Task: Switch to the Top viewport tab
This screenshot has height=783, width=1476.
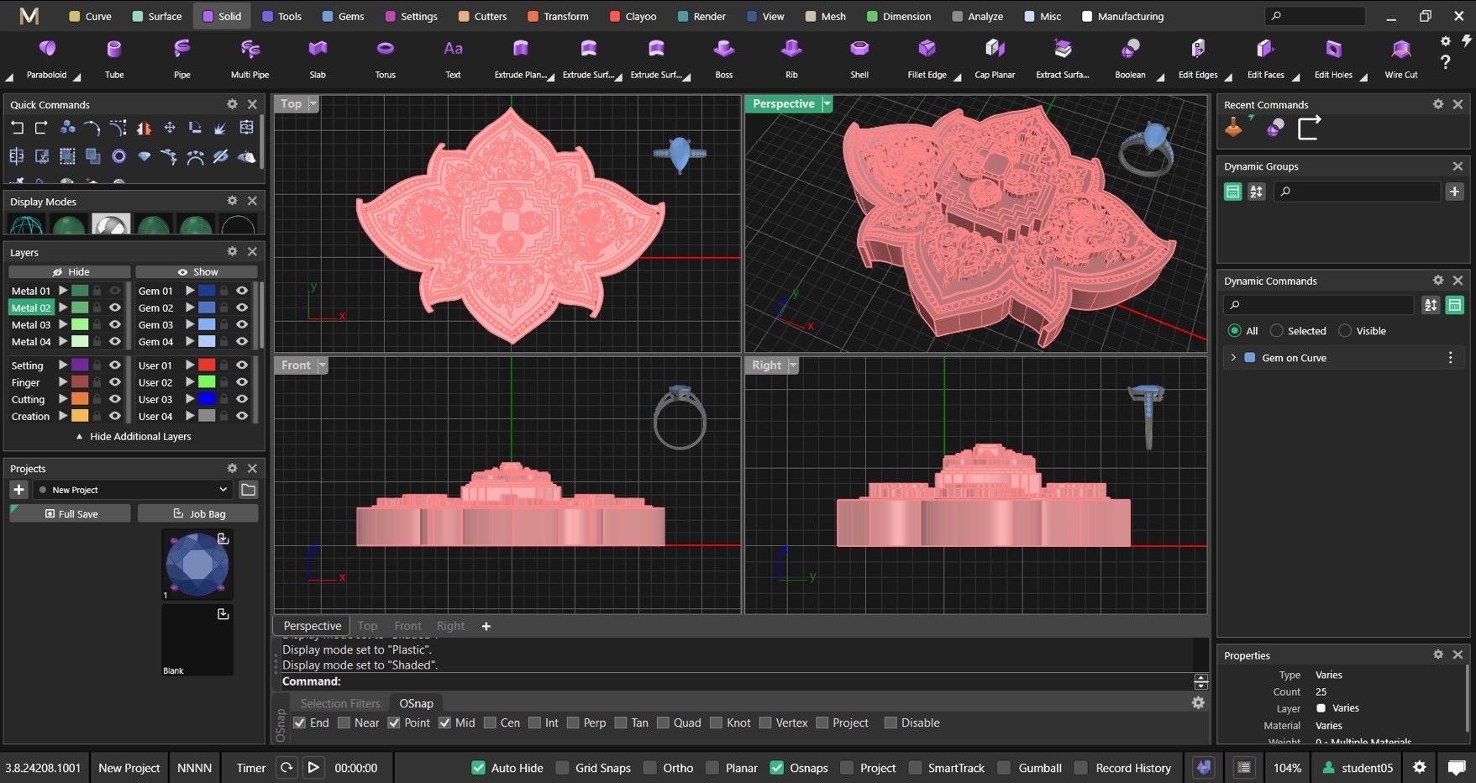Action: [x=367, y=626]
